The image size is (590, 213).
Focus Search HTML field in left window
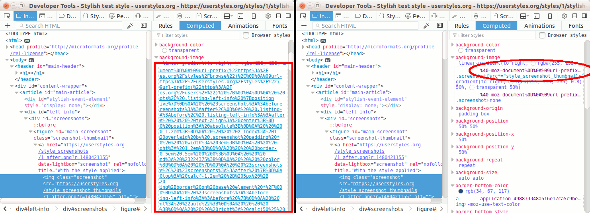pos(70,26)
